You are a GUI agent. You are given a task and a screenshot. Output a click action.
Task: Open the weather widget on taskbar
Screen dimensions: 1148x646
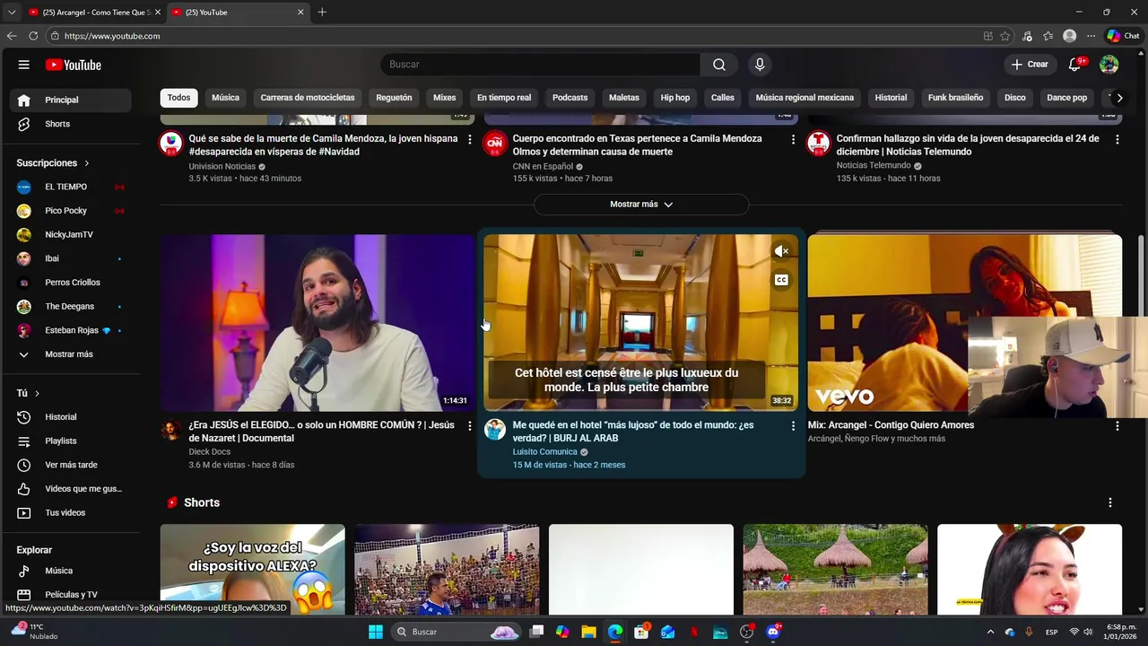36,632
